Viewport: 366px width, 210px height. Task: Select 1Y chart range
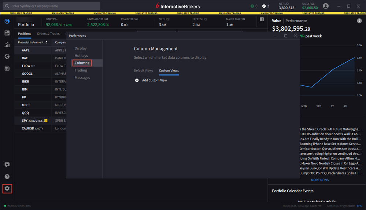(x=332, y=106)
